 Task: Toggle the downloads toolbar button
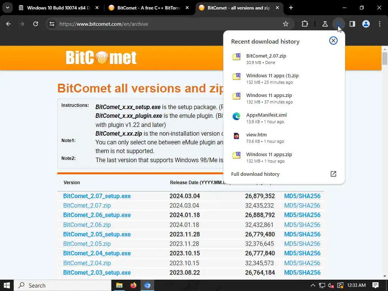[338, 24]
